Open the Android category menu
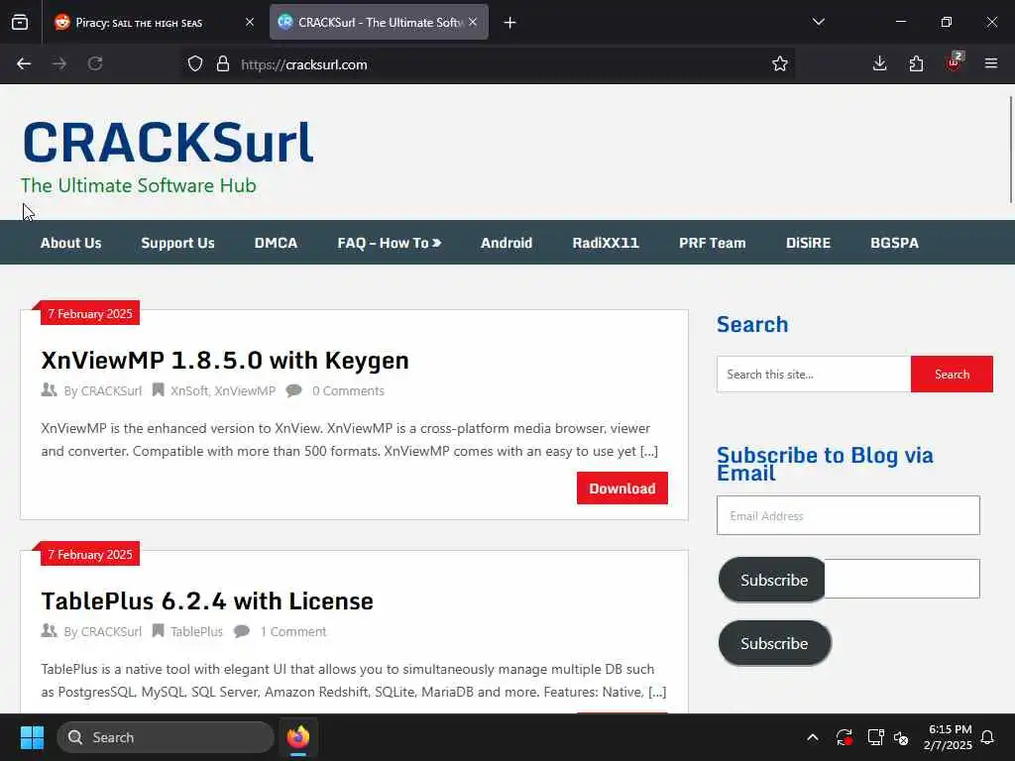 pyautogui.click(x=507, y=243)
